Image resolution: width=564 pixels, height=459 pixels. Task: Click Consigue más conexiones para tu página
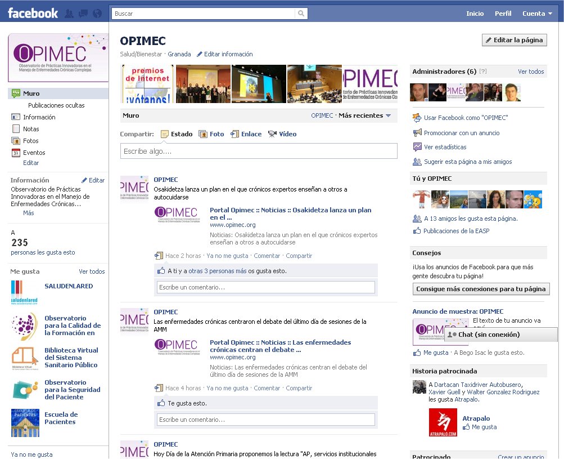click(x=481, y=288)
